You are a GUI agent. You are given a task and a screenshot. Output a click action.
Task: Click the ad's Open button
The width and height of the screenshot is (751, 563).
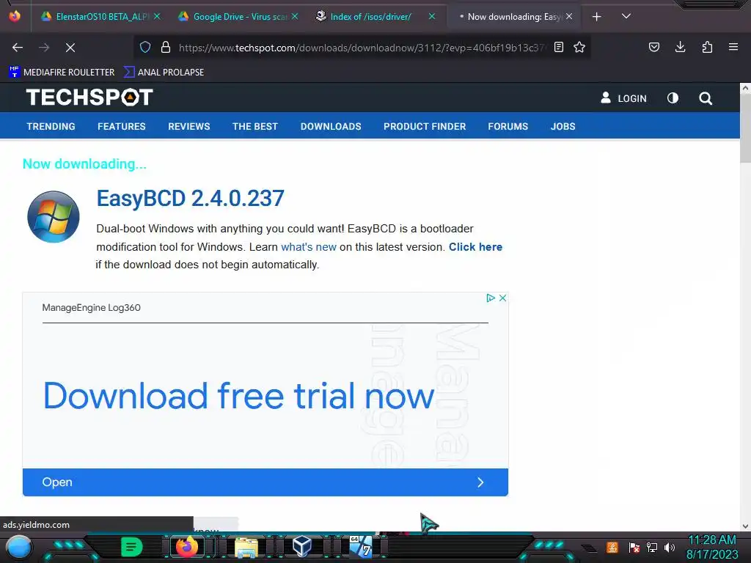[x=265, y=482]
